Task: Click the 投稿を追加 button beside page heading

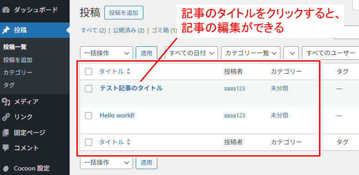Action: pos(124,13)
